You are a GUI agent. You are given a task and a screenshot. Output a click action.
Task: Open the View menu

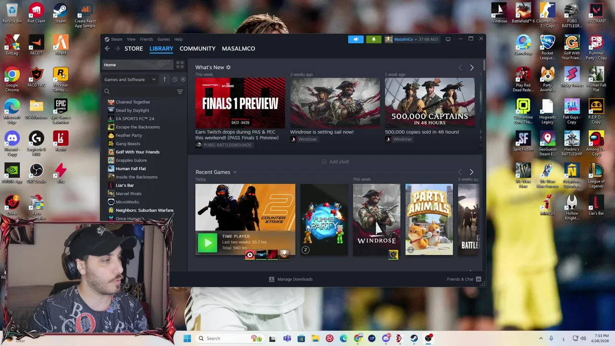(x=131, y=39)
